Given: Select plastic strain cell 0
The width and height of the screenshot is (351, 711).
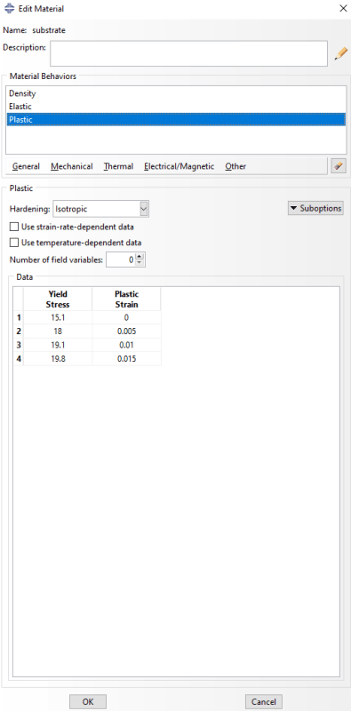Looking at the screenshot, I should 126,318.
